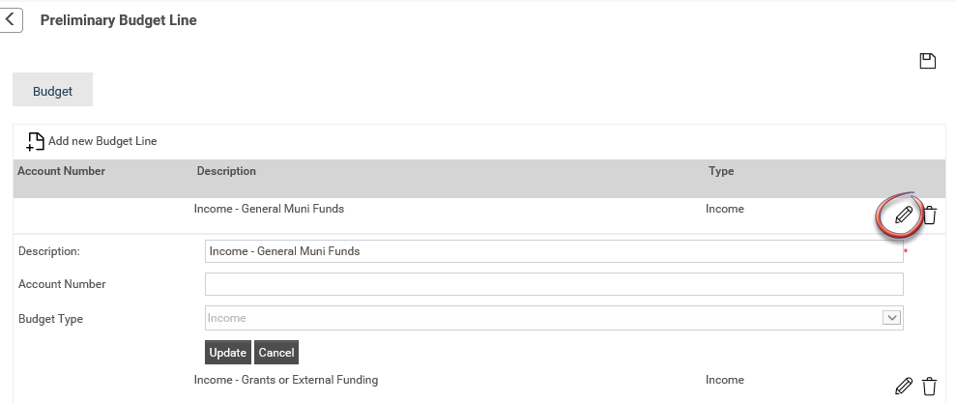Select the Income - General Muni Funds row text

(x=269, y=209)
